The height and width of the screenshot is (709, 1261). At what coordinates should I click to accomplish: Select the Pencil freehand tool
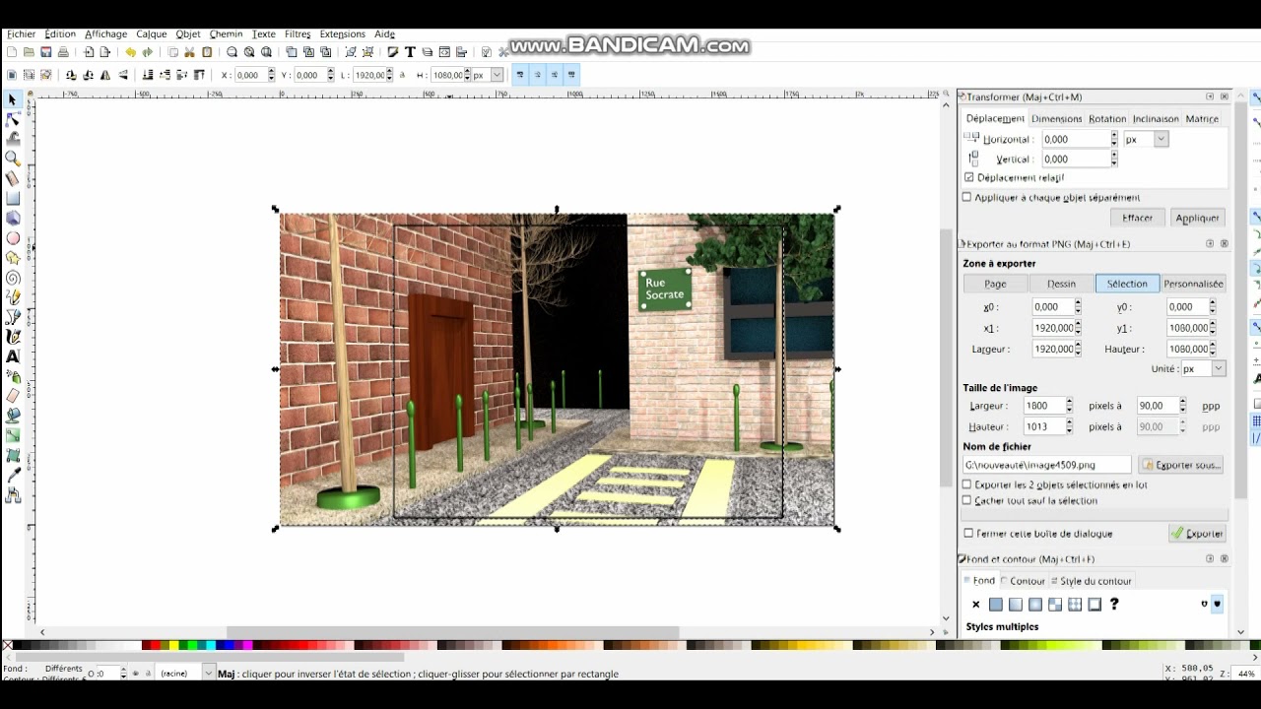point(13,297)
